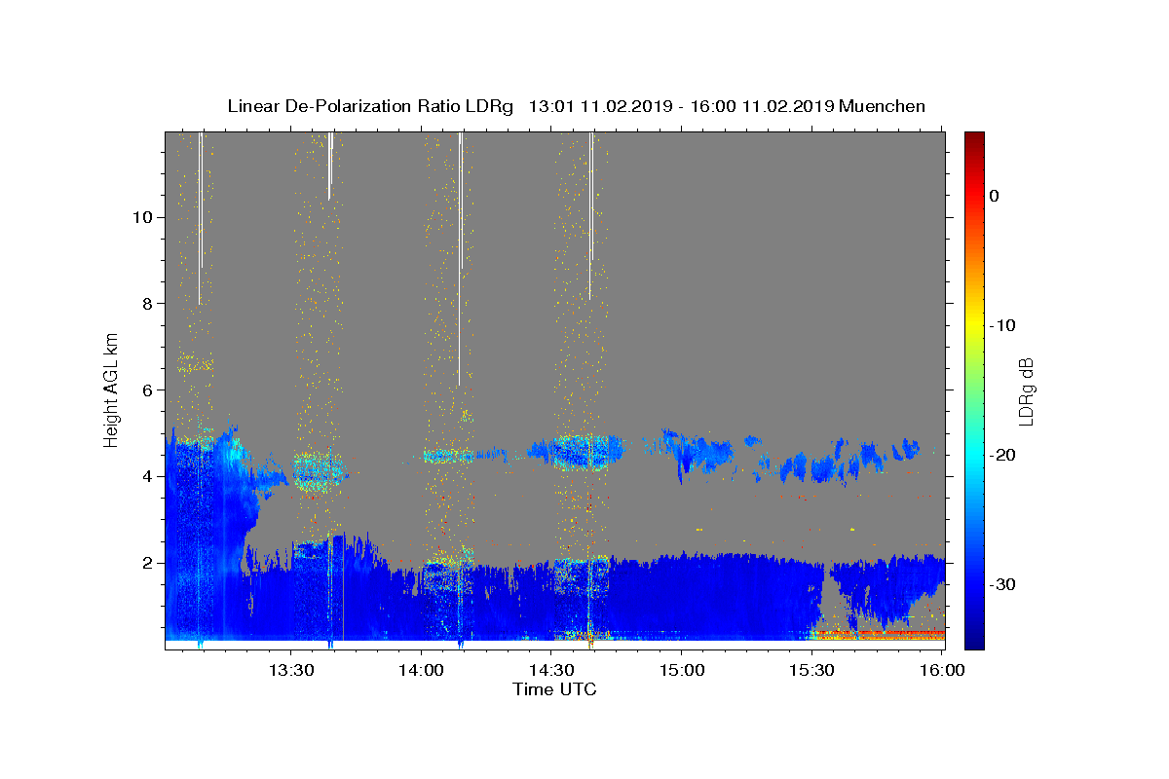Click the 'Time UTC' axis label
This screenshot has width=1169, height=779.
554,689
